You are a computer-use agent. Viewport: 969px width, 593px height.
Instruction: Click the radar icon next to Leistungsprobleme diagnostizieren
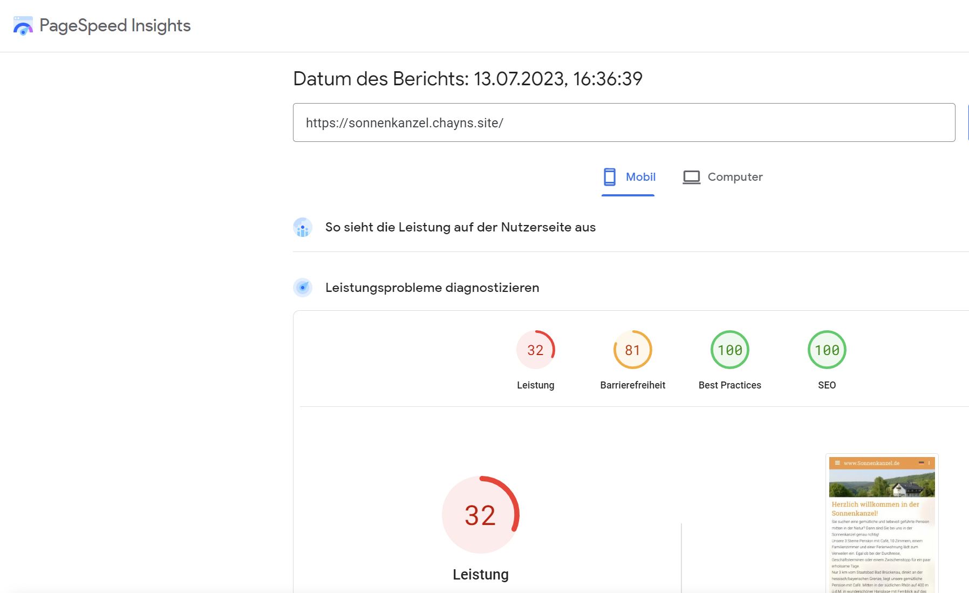[303, 288]
